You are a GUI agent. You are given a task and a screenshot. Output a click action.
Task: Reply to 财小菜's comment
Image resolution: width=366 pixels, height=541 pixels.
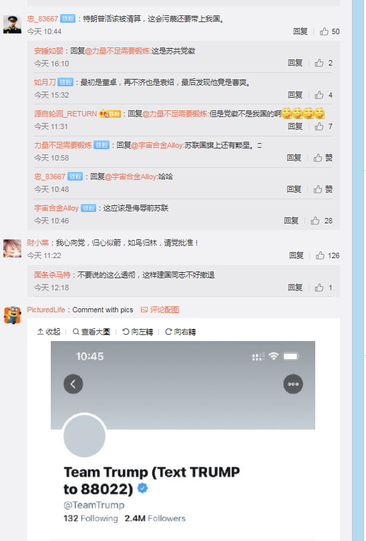pos(296,255)
